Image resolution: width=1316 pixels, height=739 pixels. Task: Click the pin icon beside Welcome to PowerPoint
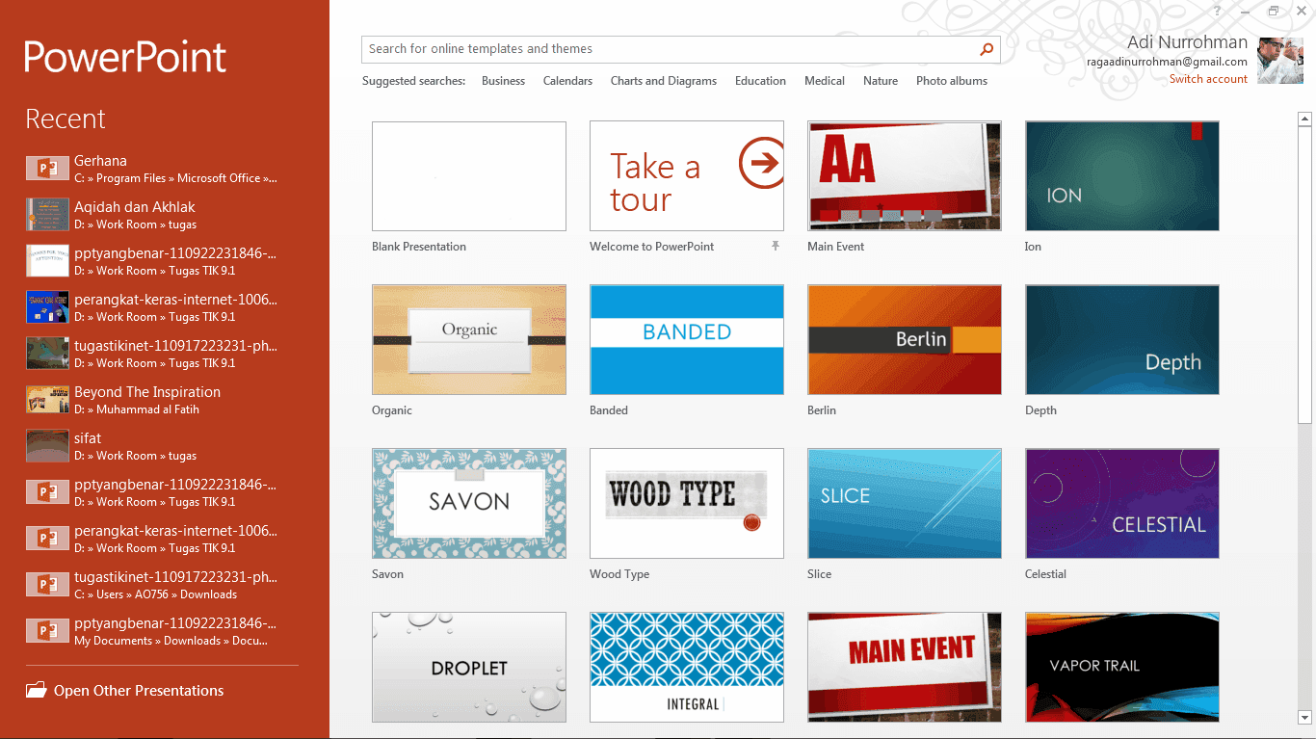click(775, 247)
